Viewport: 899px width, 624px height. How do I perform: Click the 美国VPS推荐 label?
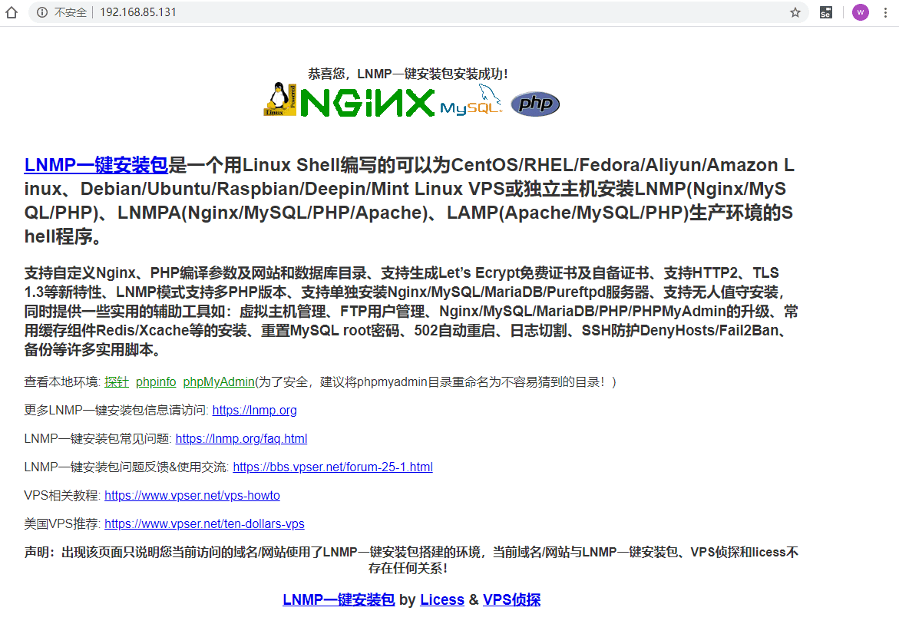(62, 523)
